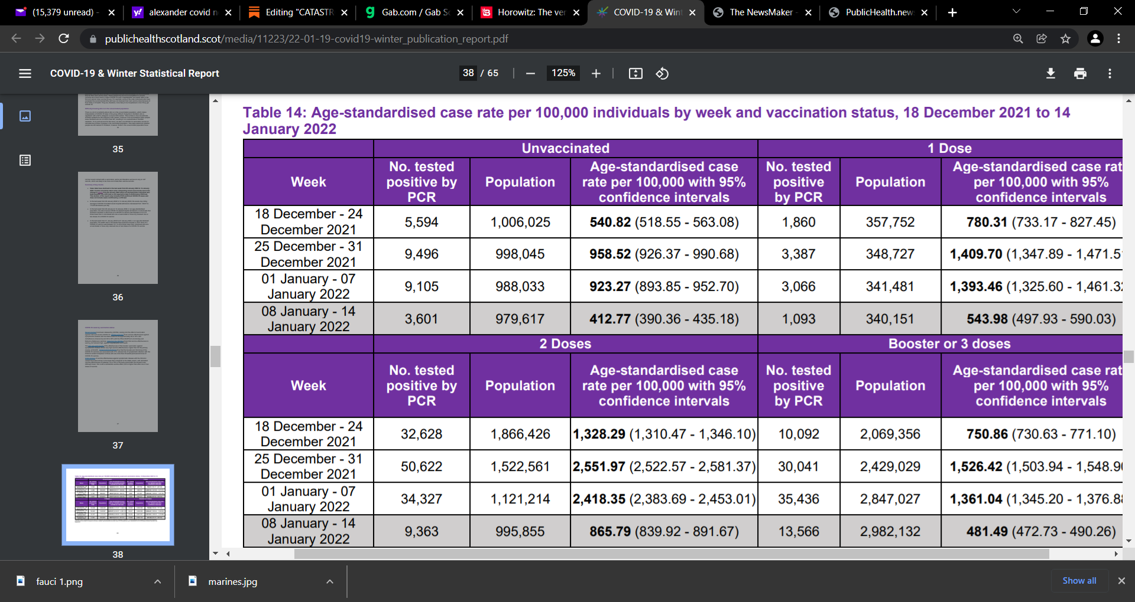Reload the current page
This screenshot has height=602, width=1135.
(x=64, y=38)
